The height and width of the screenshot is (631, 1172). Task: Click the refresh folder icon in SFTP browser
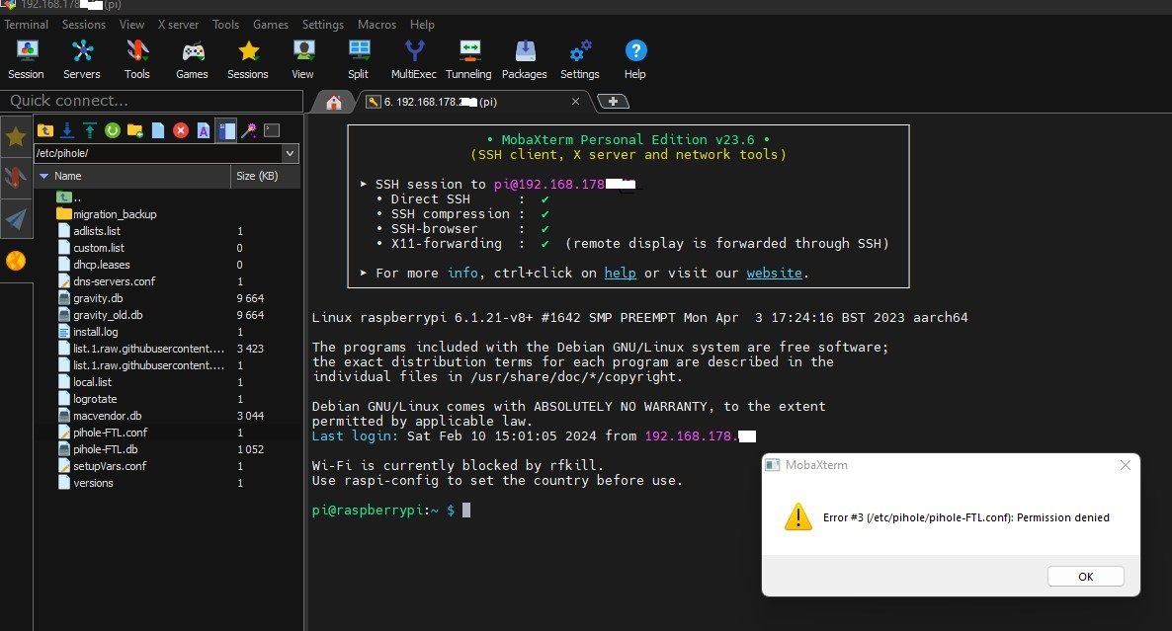point(112,130)
